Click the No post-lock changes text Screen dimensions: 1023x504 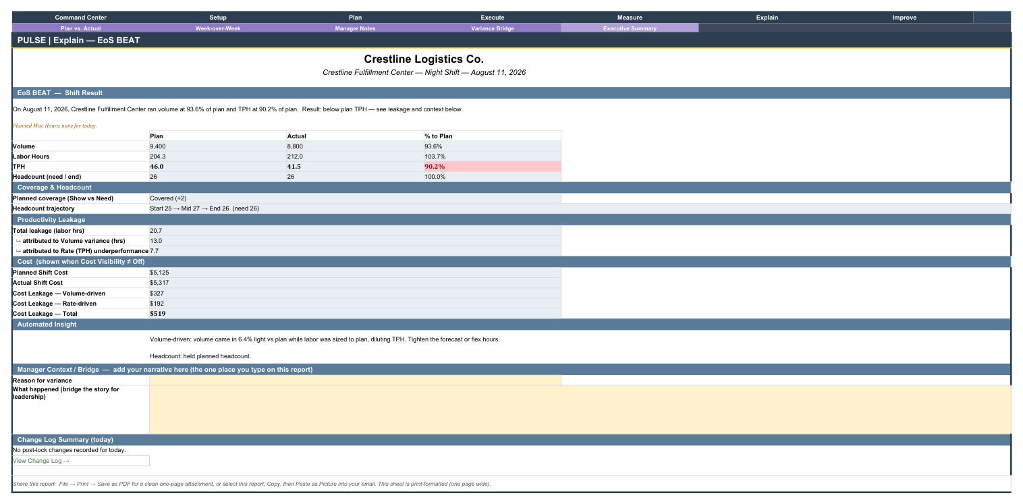(x=69, y=450)
